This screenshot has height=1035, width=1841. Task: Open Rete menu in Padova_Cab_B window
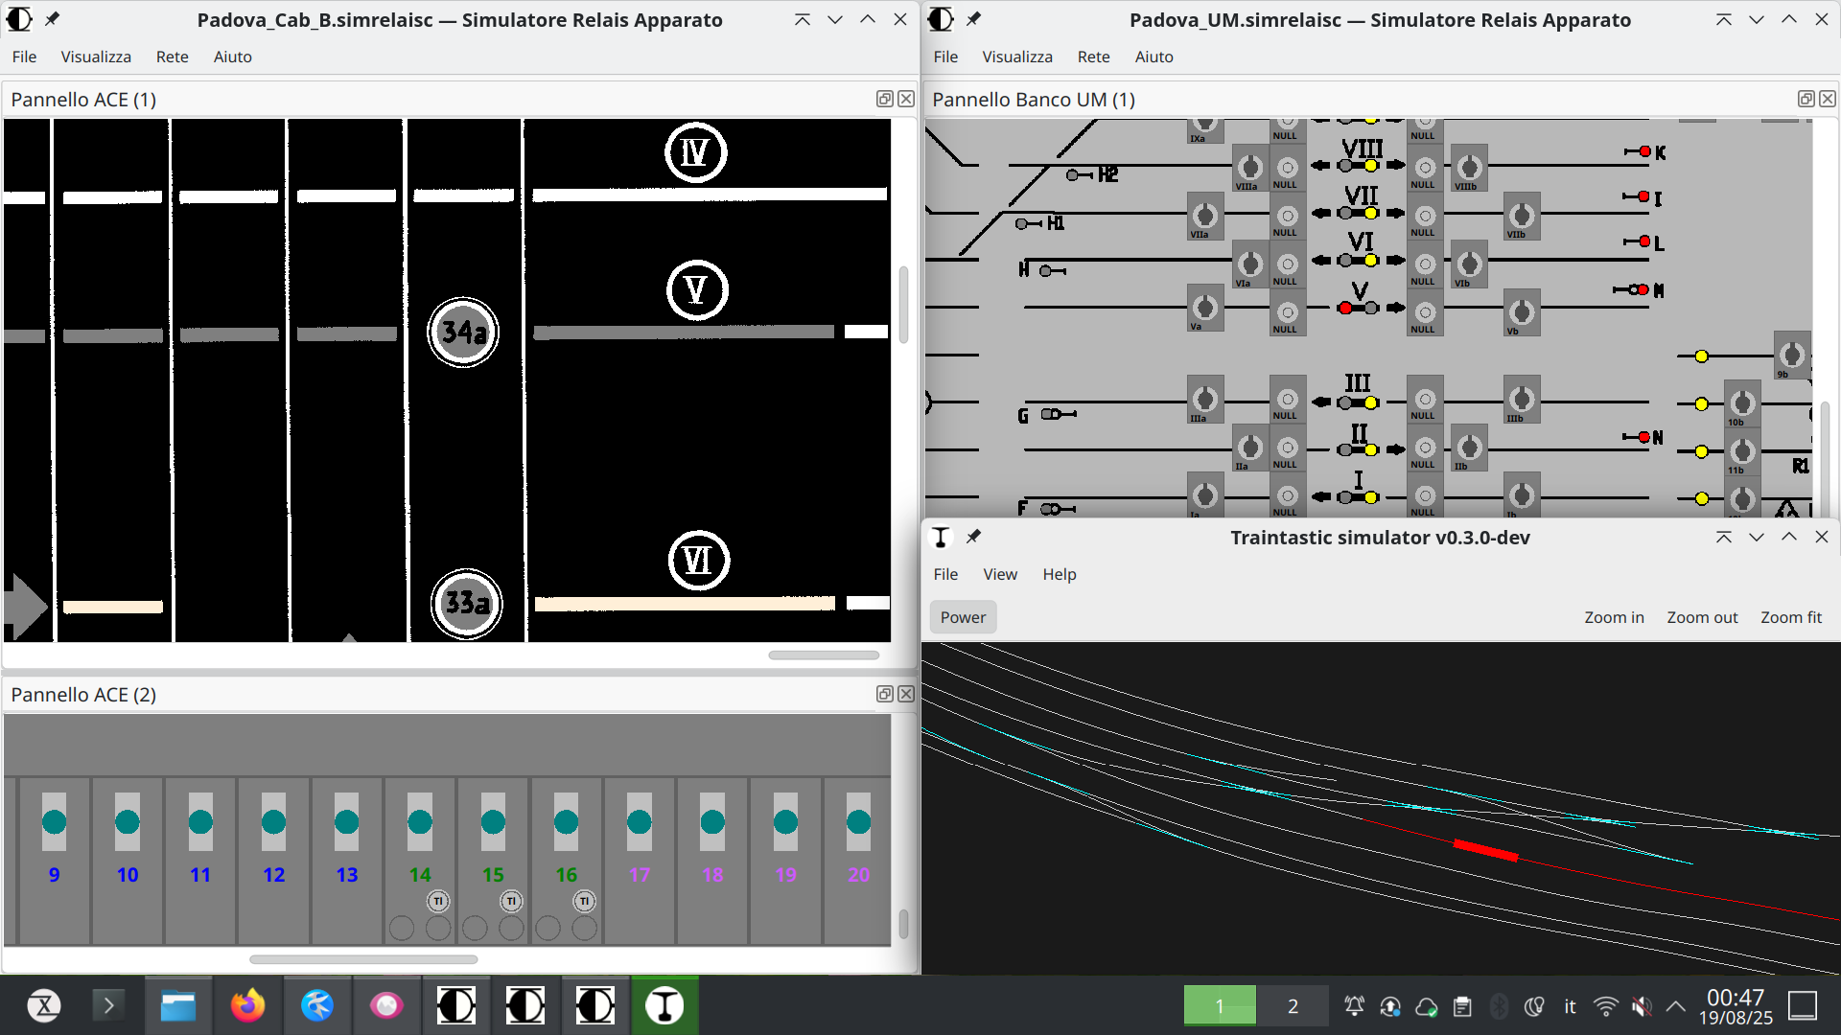pyautogui.click(x=172, y=57)
